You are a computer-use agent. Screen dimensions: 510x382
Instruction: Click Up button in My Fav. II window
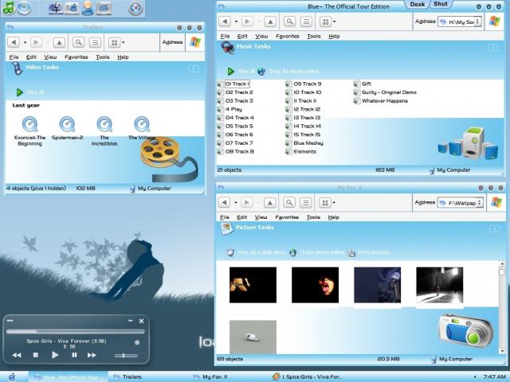pos(269,202)
